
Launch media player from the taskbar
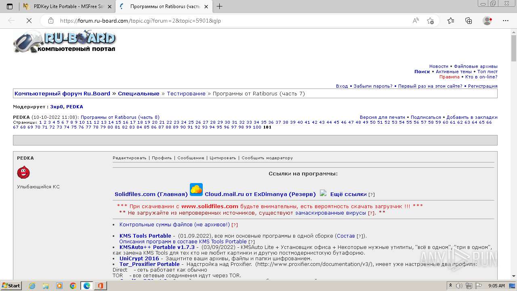click(59, 286)
